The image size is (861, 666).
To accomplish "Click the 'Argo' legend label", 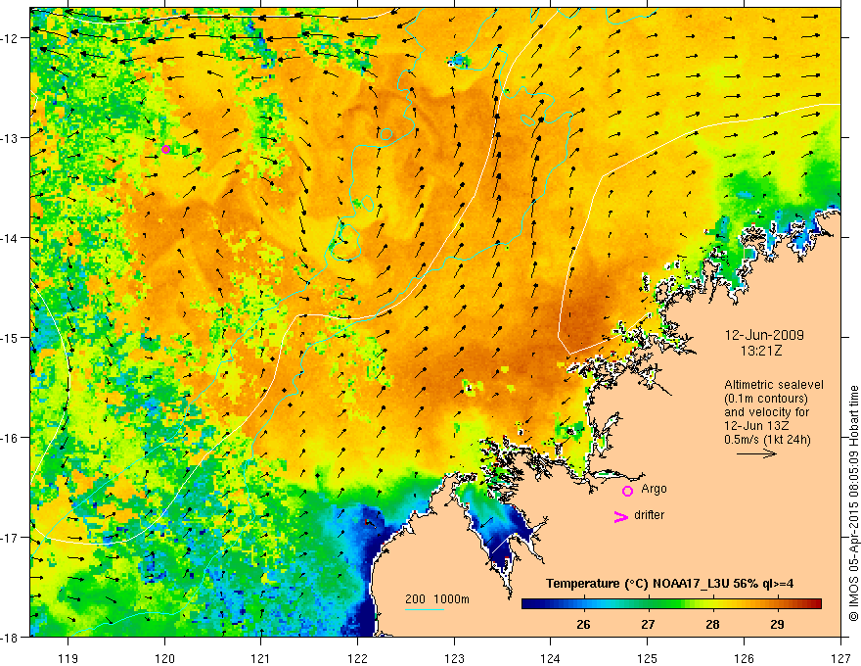I will click(654, 489).
